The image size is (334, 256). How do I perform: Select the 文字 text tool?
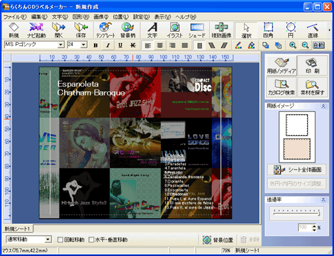pos(152,30)
